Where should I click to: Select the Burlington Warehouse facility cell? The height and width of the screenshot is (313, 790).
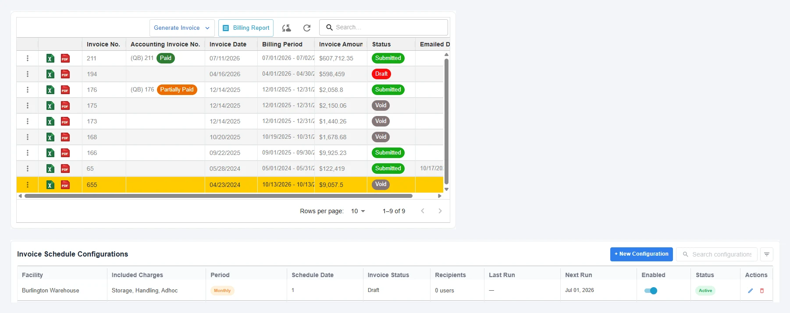click(62, 290)
